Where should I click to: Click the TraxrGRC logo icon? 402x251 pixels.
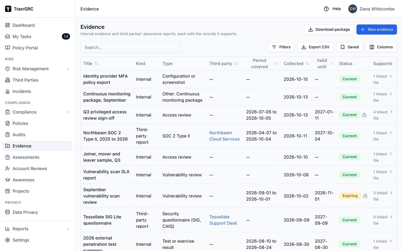(8, 9)
